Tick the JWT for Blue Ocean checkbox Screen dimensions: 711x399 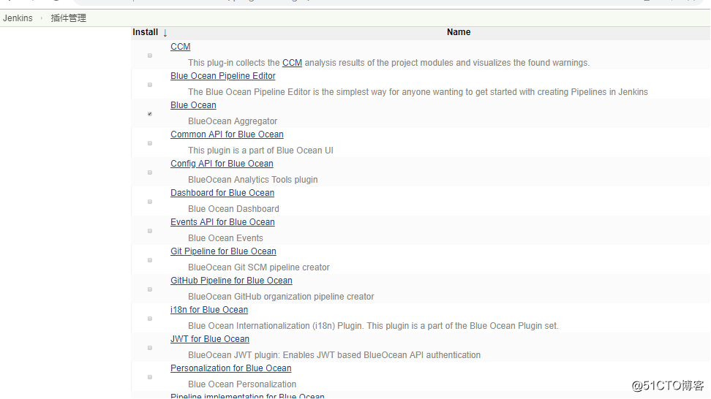click(x=150, y=348)
